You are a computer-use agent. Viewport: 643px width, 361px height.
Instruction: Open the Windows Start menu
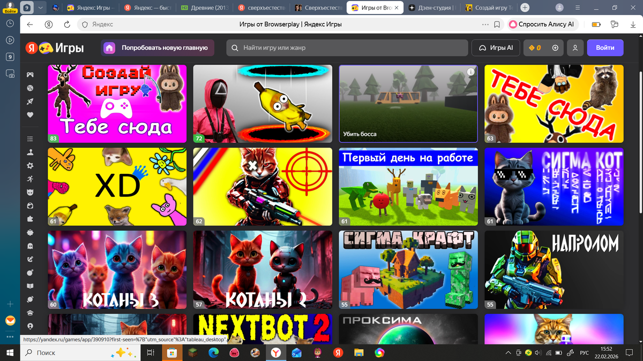[10, 353]
